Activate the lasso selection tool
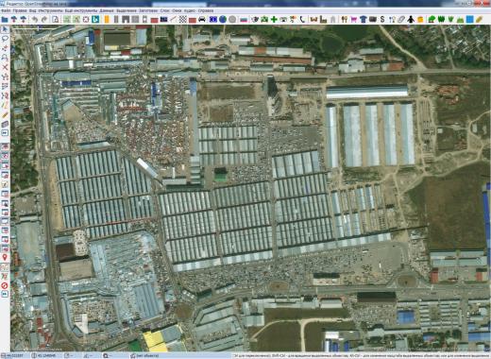 (5, 39)
